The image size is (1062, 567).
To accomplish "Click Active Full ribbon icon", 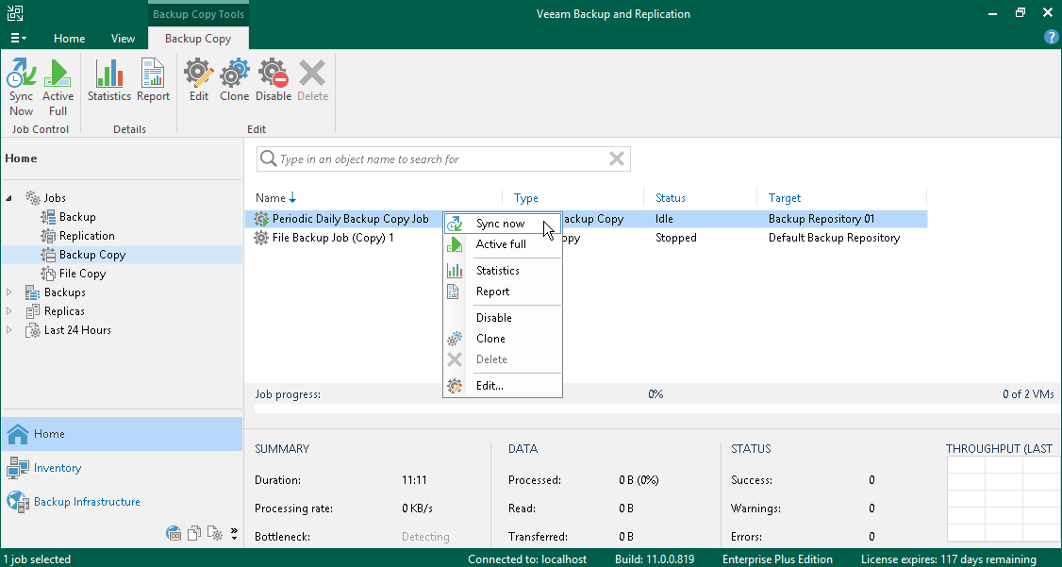I will (58, 87).
